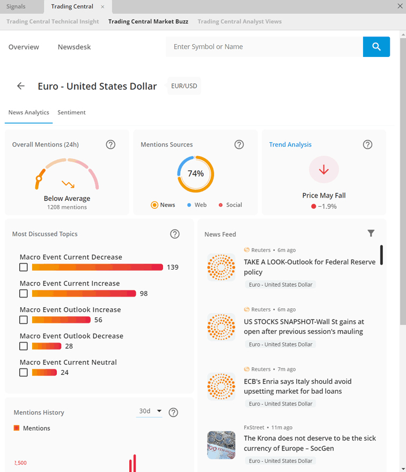The width and height of the screenshot is (406, 472).
Task: Toggle the Mentions legend marker in Mentions History
Action: click(17, 428)
